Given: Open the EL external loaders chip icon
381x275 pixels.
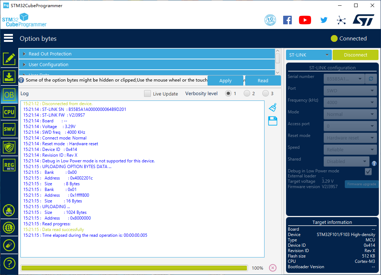Looking at the screenshot, I should (9, 228).
